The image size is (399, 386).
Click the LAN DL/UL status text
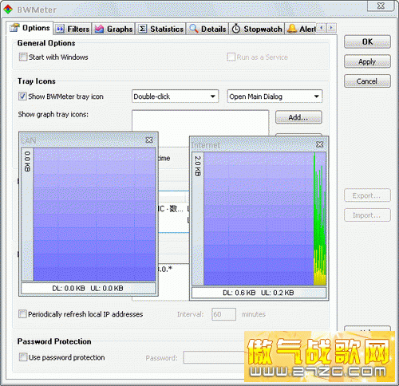click(88, 288)
